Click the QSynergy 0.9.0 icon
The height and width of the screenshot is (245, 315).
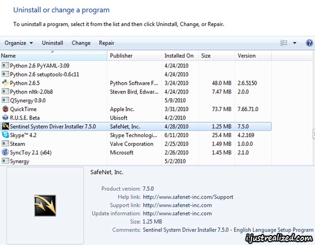[5, 100]
